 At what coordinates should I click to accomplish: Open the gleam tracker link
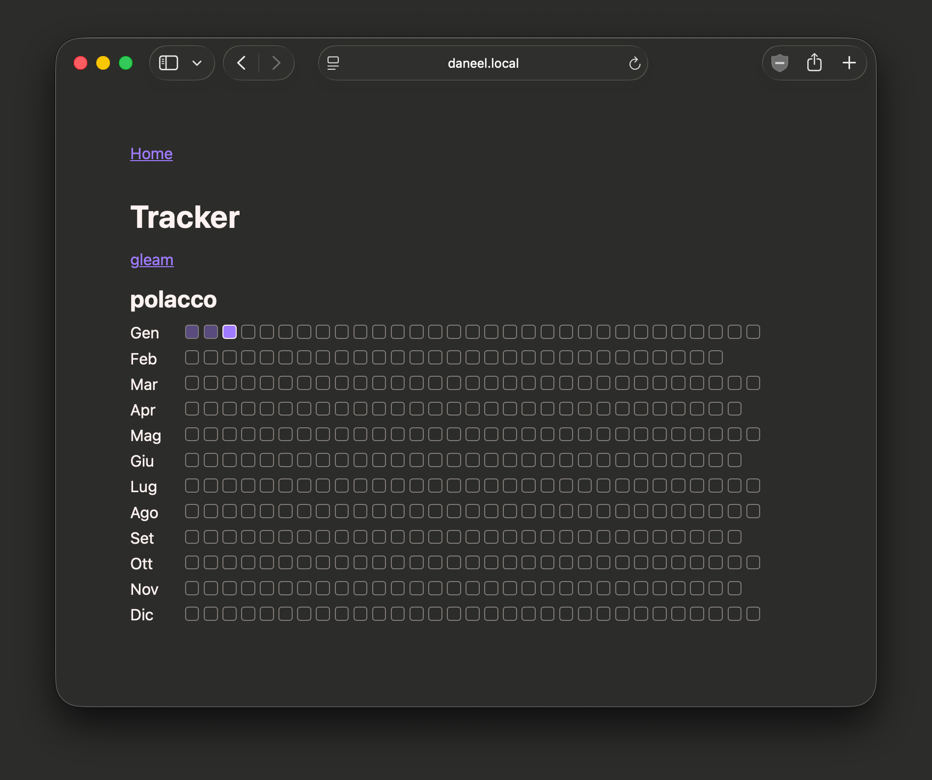tap(152, 260)
